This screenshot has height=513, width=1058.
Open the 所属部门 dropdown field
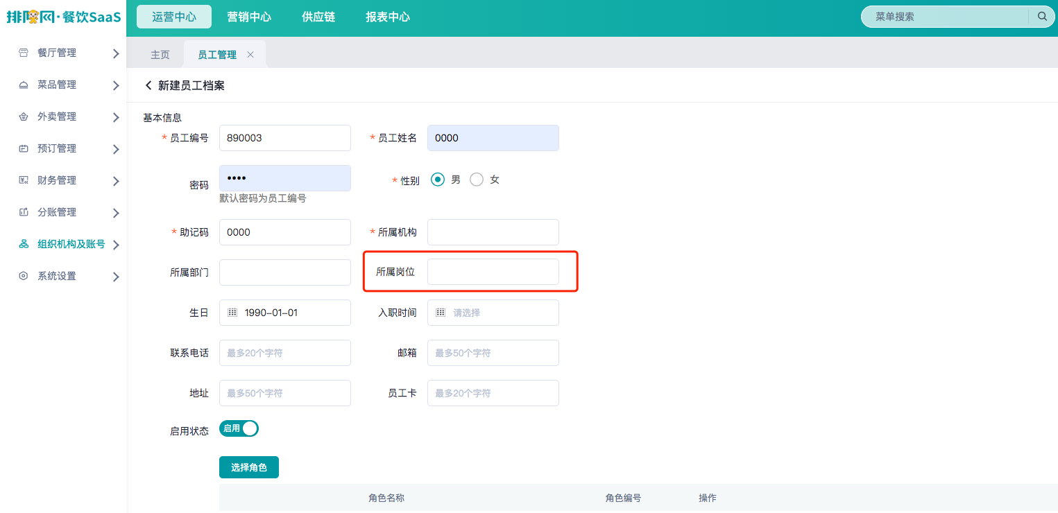click(285, 272)
